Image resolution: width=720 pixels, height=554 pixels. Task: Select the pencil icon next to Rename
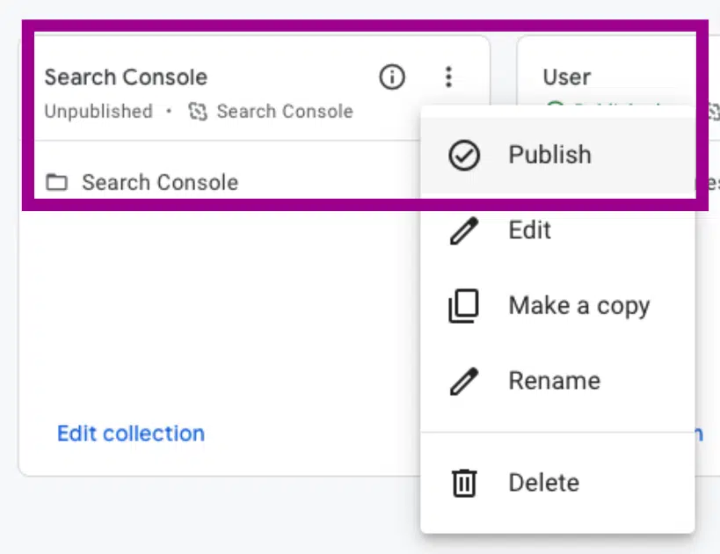point(463,381)
